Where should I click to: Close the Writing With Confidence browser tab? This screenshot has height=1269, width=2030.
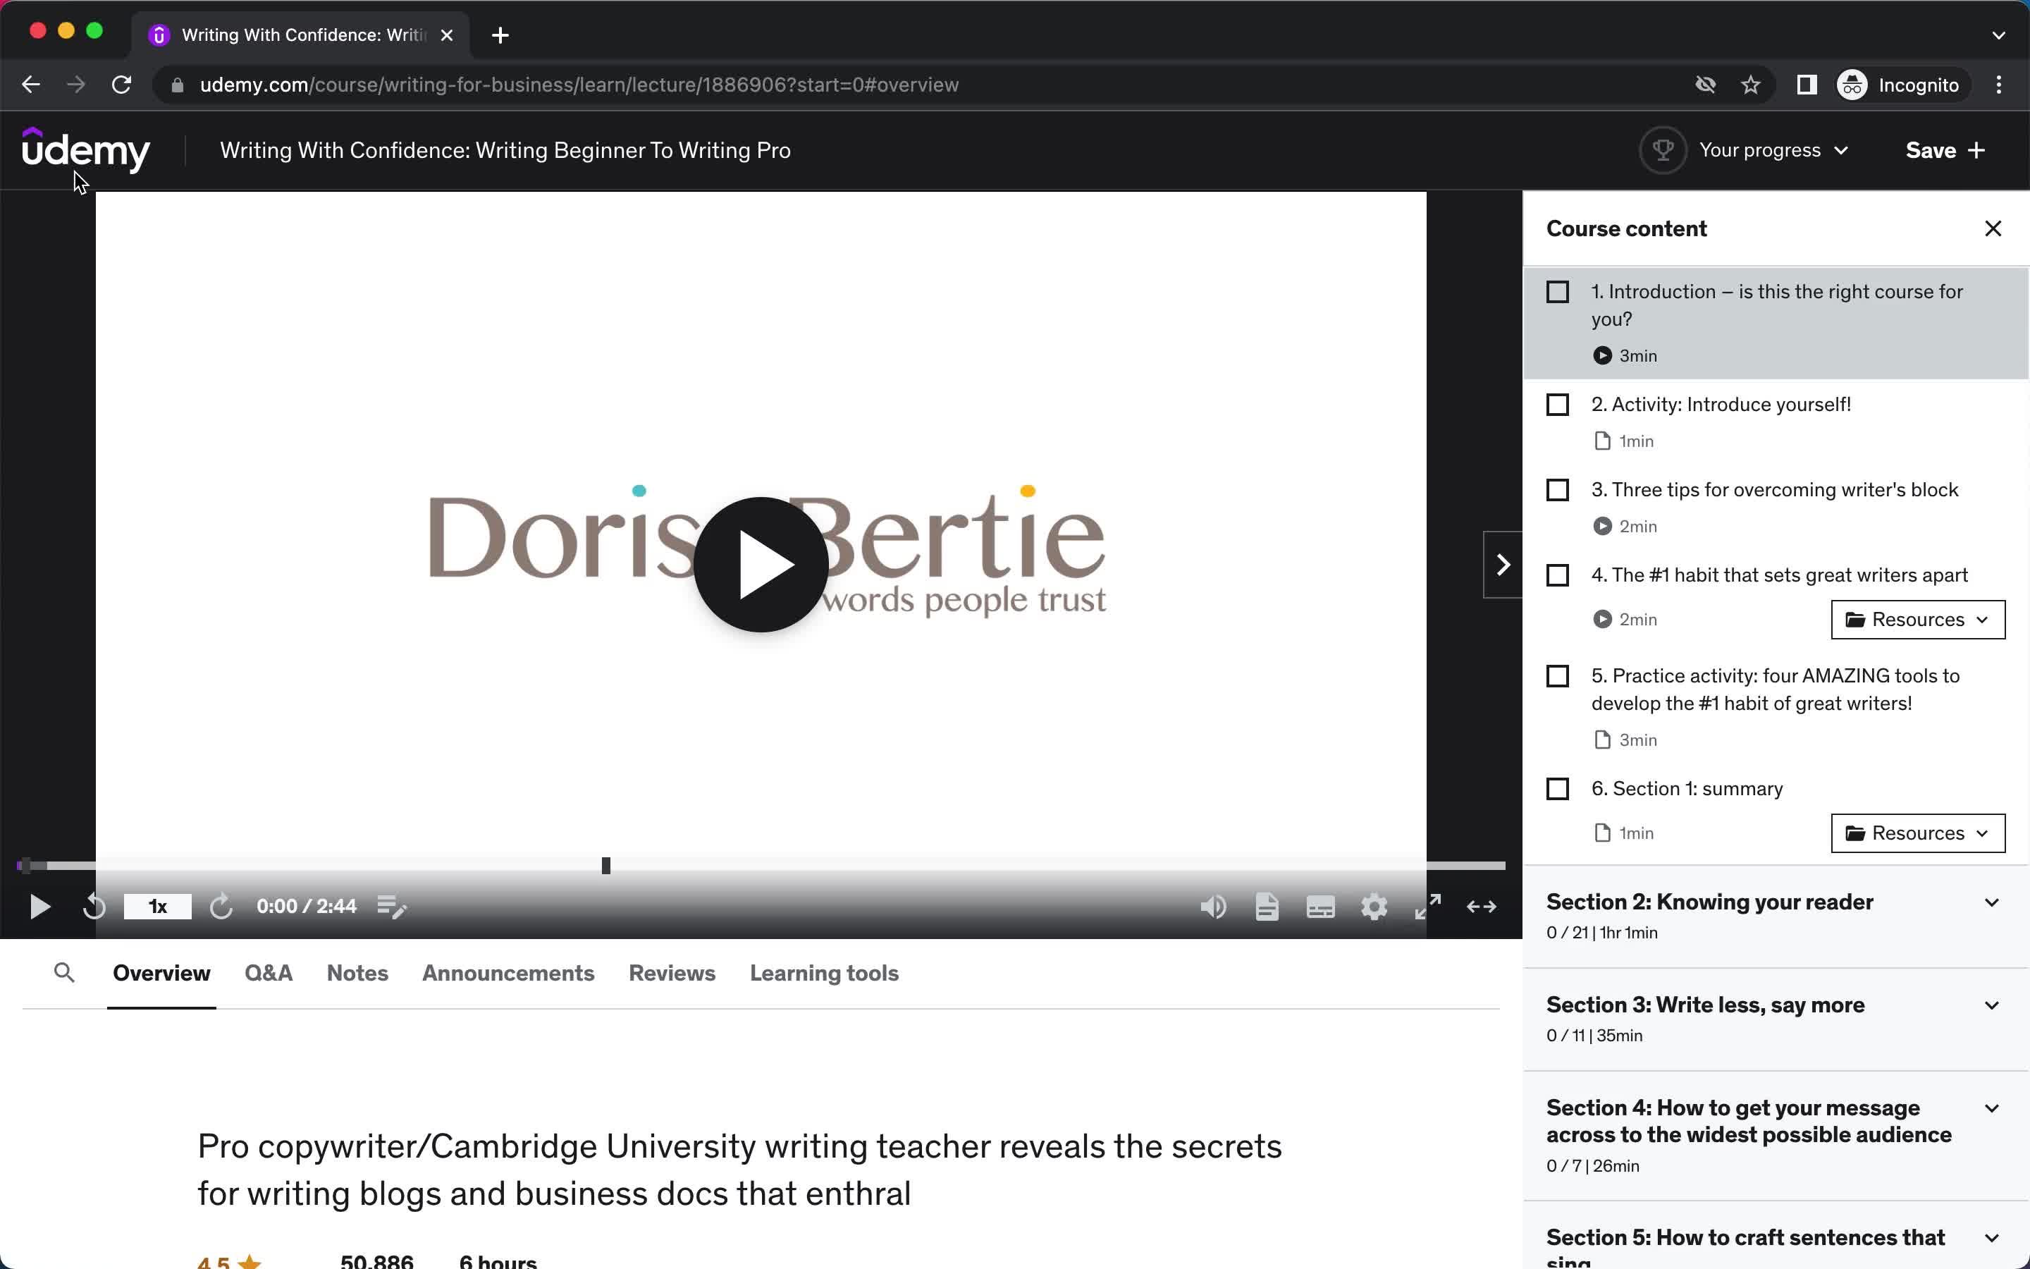[447, 35]
